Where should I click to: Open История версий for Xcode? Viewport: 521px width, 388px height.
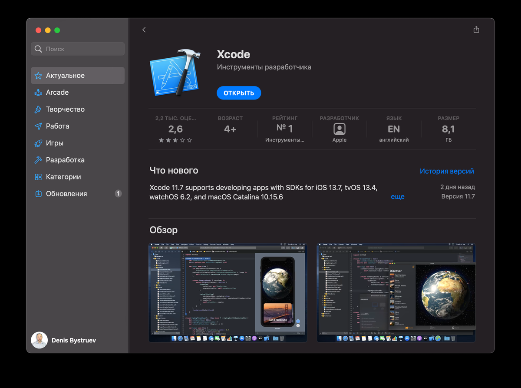click(x=447, y=171)
